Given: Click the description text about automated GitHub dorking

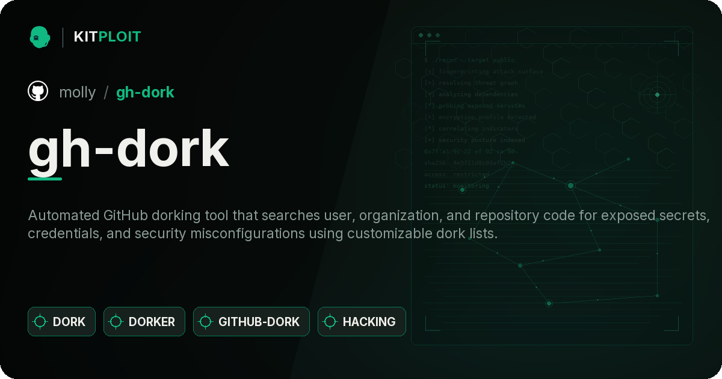Looking at the screenshot, I should tap(369, 224).
